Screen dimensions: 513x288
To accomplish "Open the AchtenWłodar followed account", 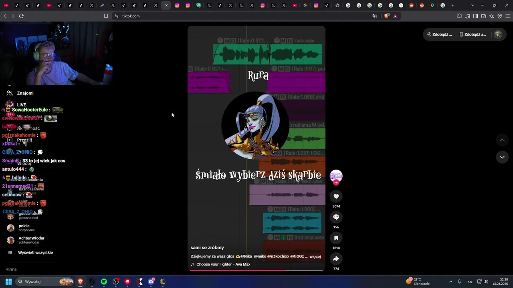I will coord(26,240).
